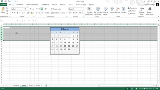Open Dar formato como tabla gallery
The height and width of the screenshot is (90, 160).
[98, 11]
